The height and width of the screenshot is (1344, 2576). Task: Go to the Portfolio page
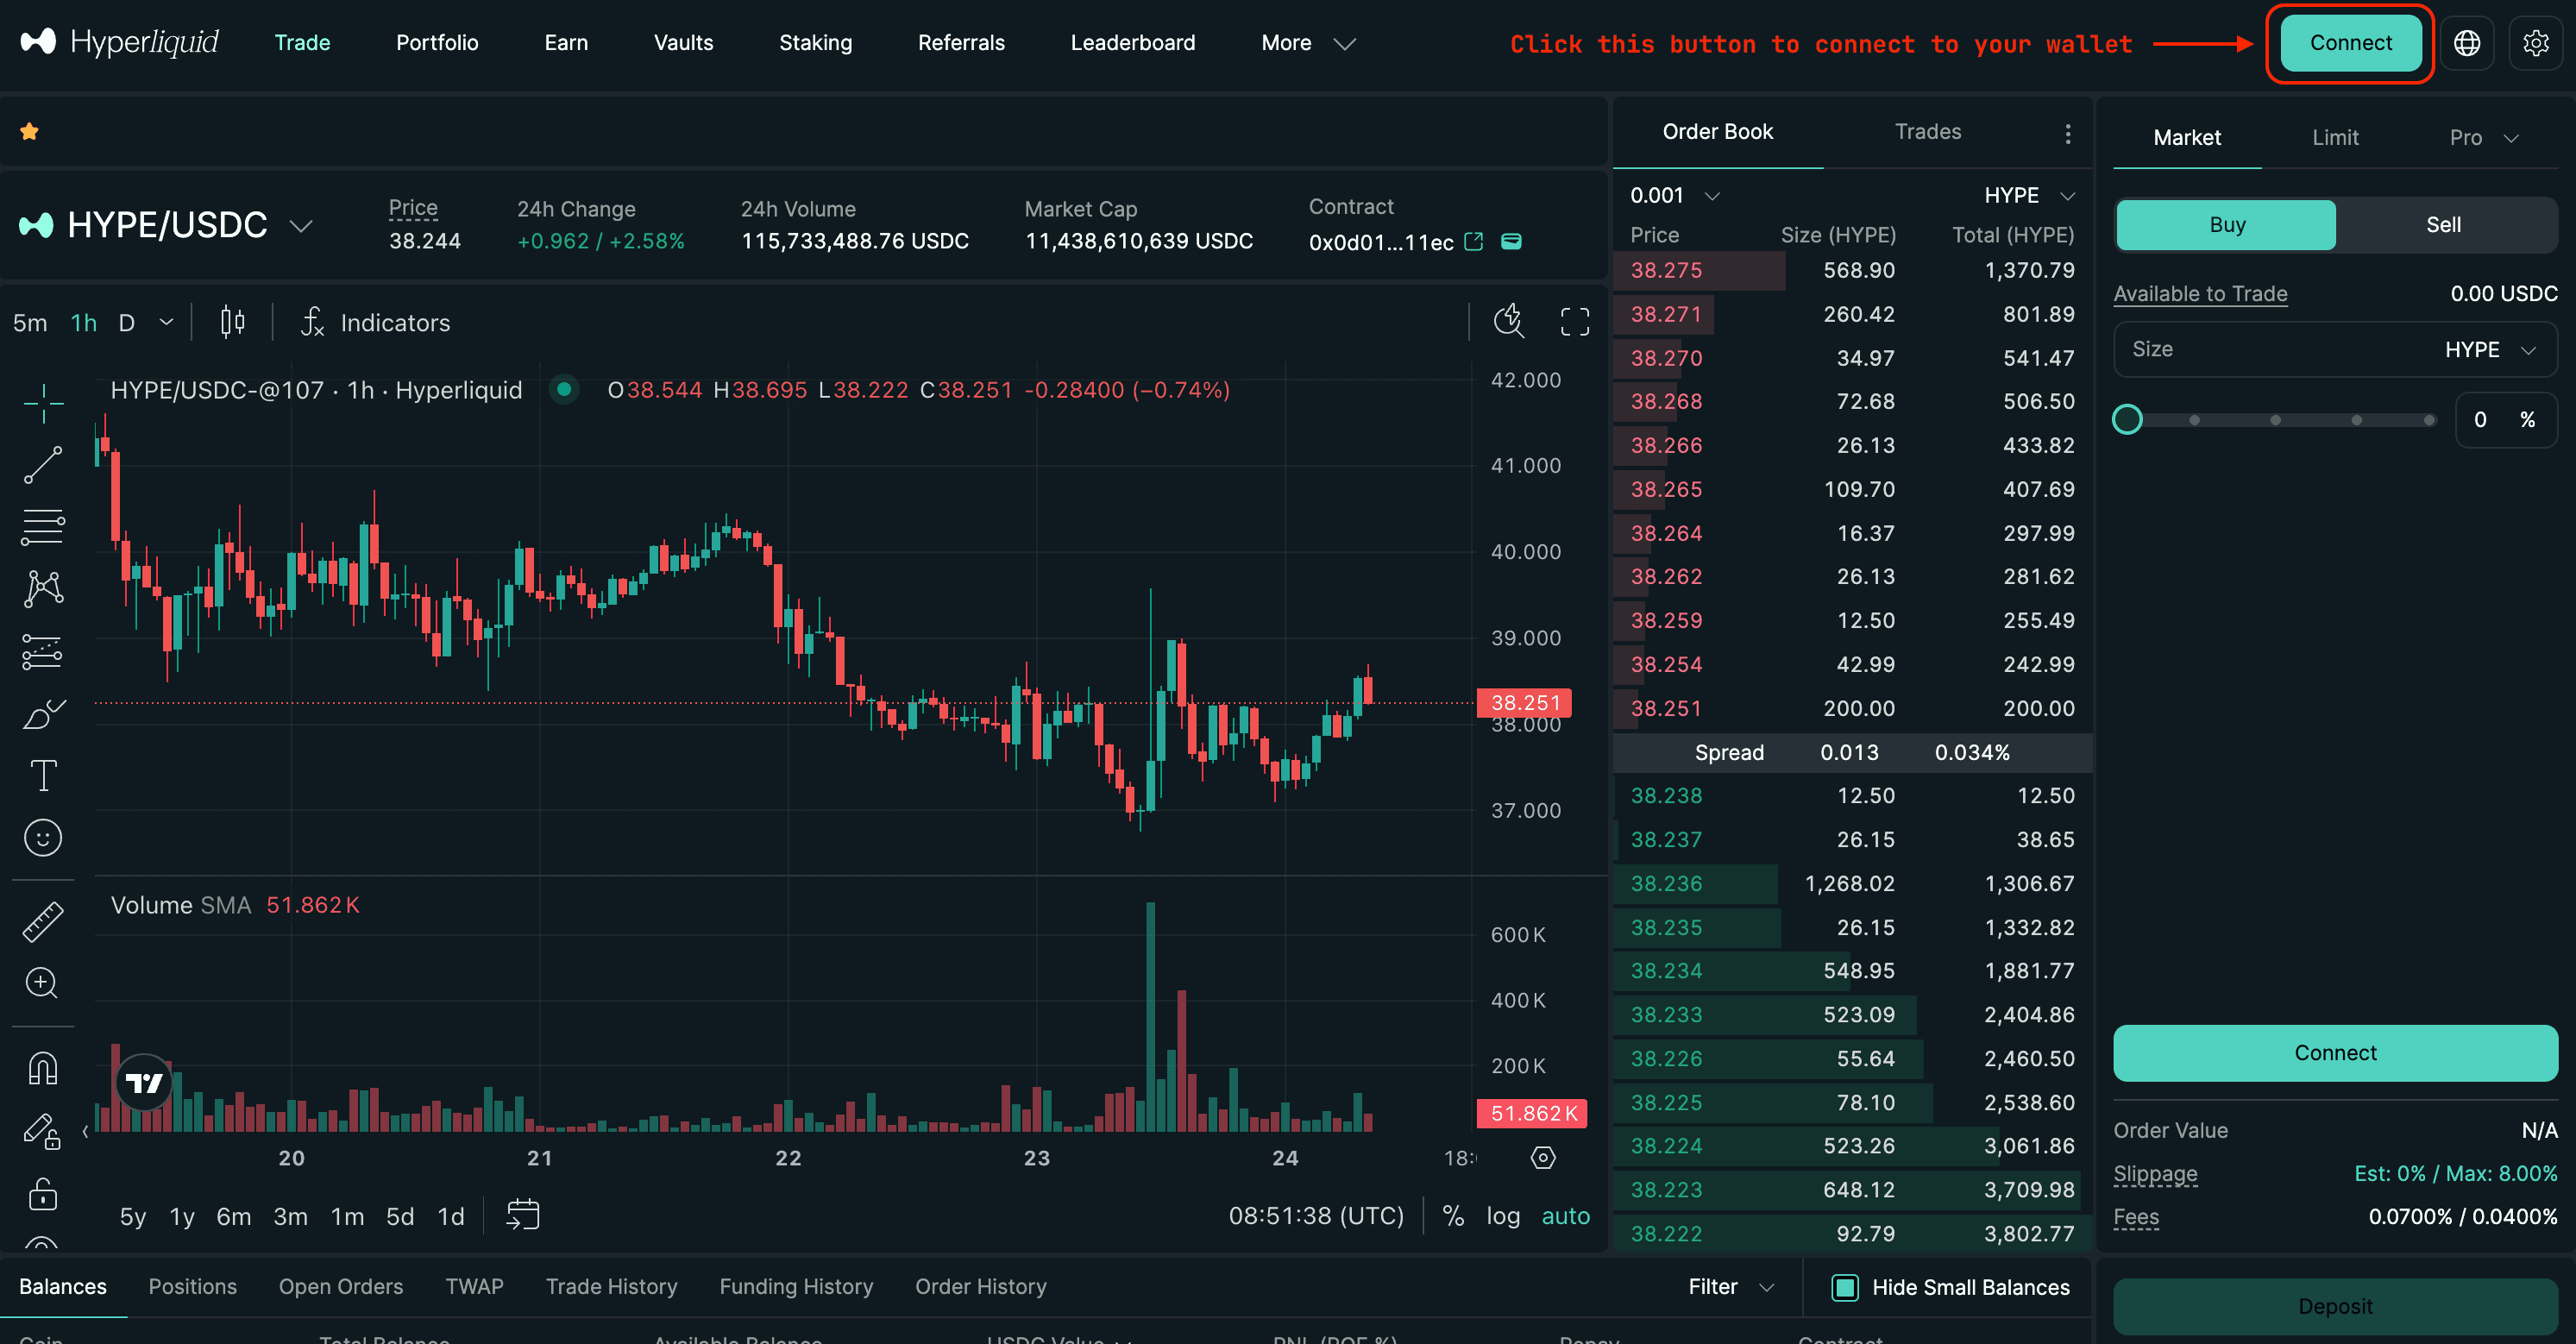click(x=437, y=43)
